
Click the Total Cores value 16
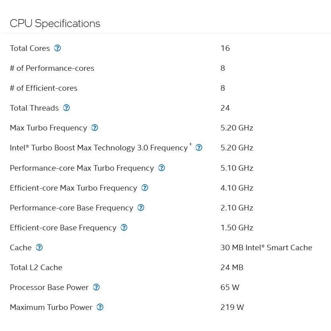(225, 48)
